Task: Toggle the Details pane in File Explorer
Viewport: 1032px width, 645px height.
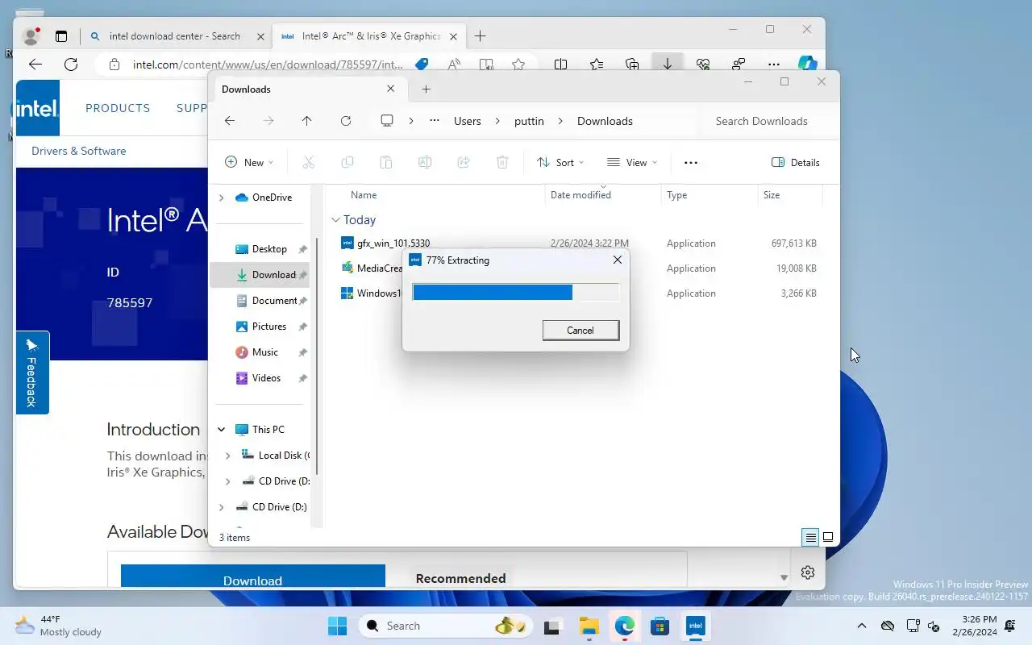Action: pos(796,162)
